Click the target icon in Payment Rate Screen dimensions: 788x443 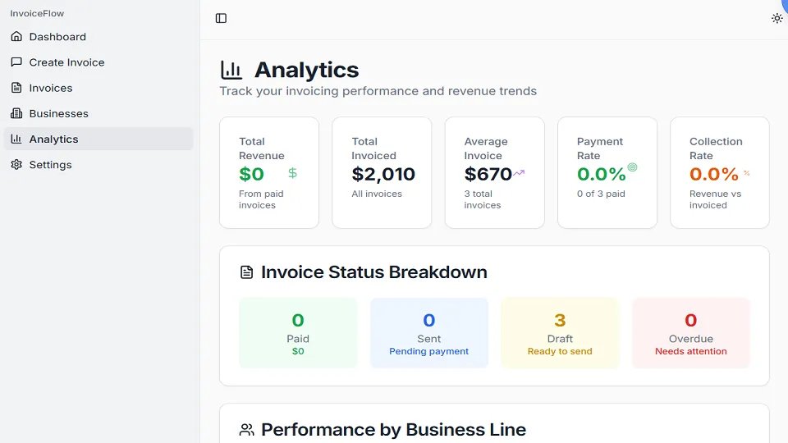click(x=632, y=167)
